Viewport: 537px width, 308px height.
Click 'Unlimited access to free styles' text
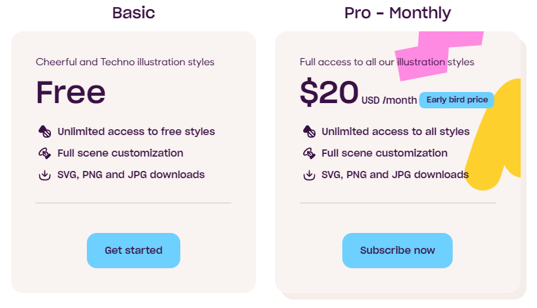pos(136,132)
